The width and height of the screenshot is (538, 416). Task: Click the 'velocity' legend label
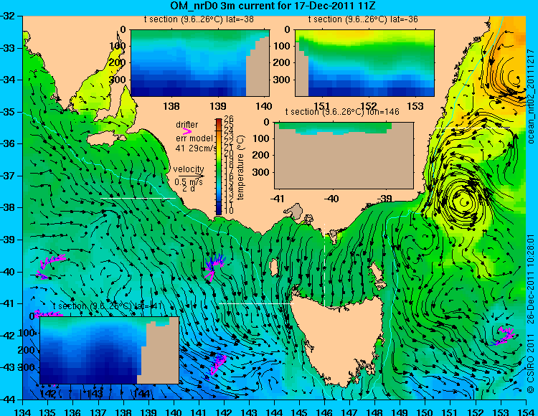[x=189, y=169]
